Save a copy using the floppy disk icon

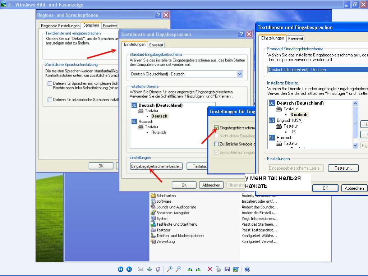[227, 269]
